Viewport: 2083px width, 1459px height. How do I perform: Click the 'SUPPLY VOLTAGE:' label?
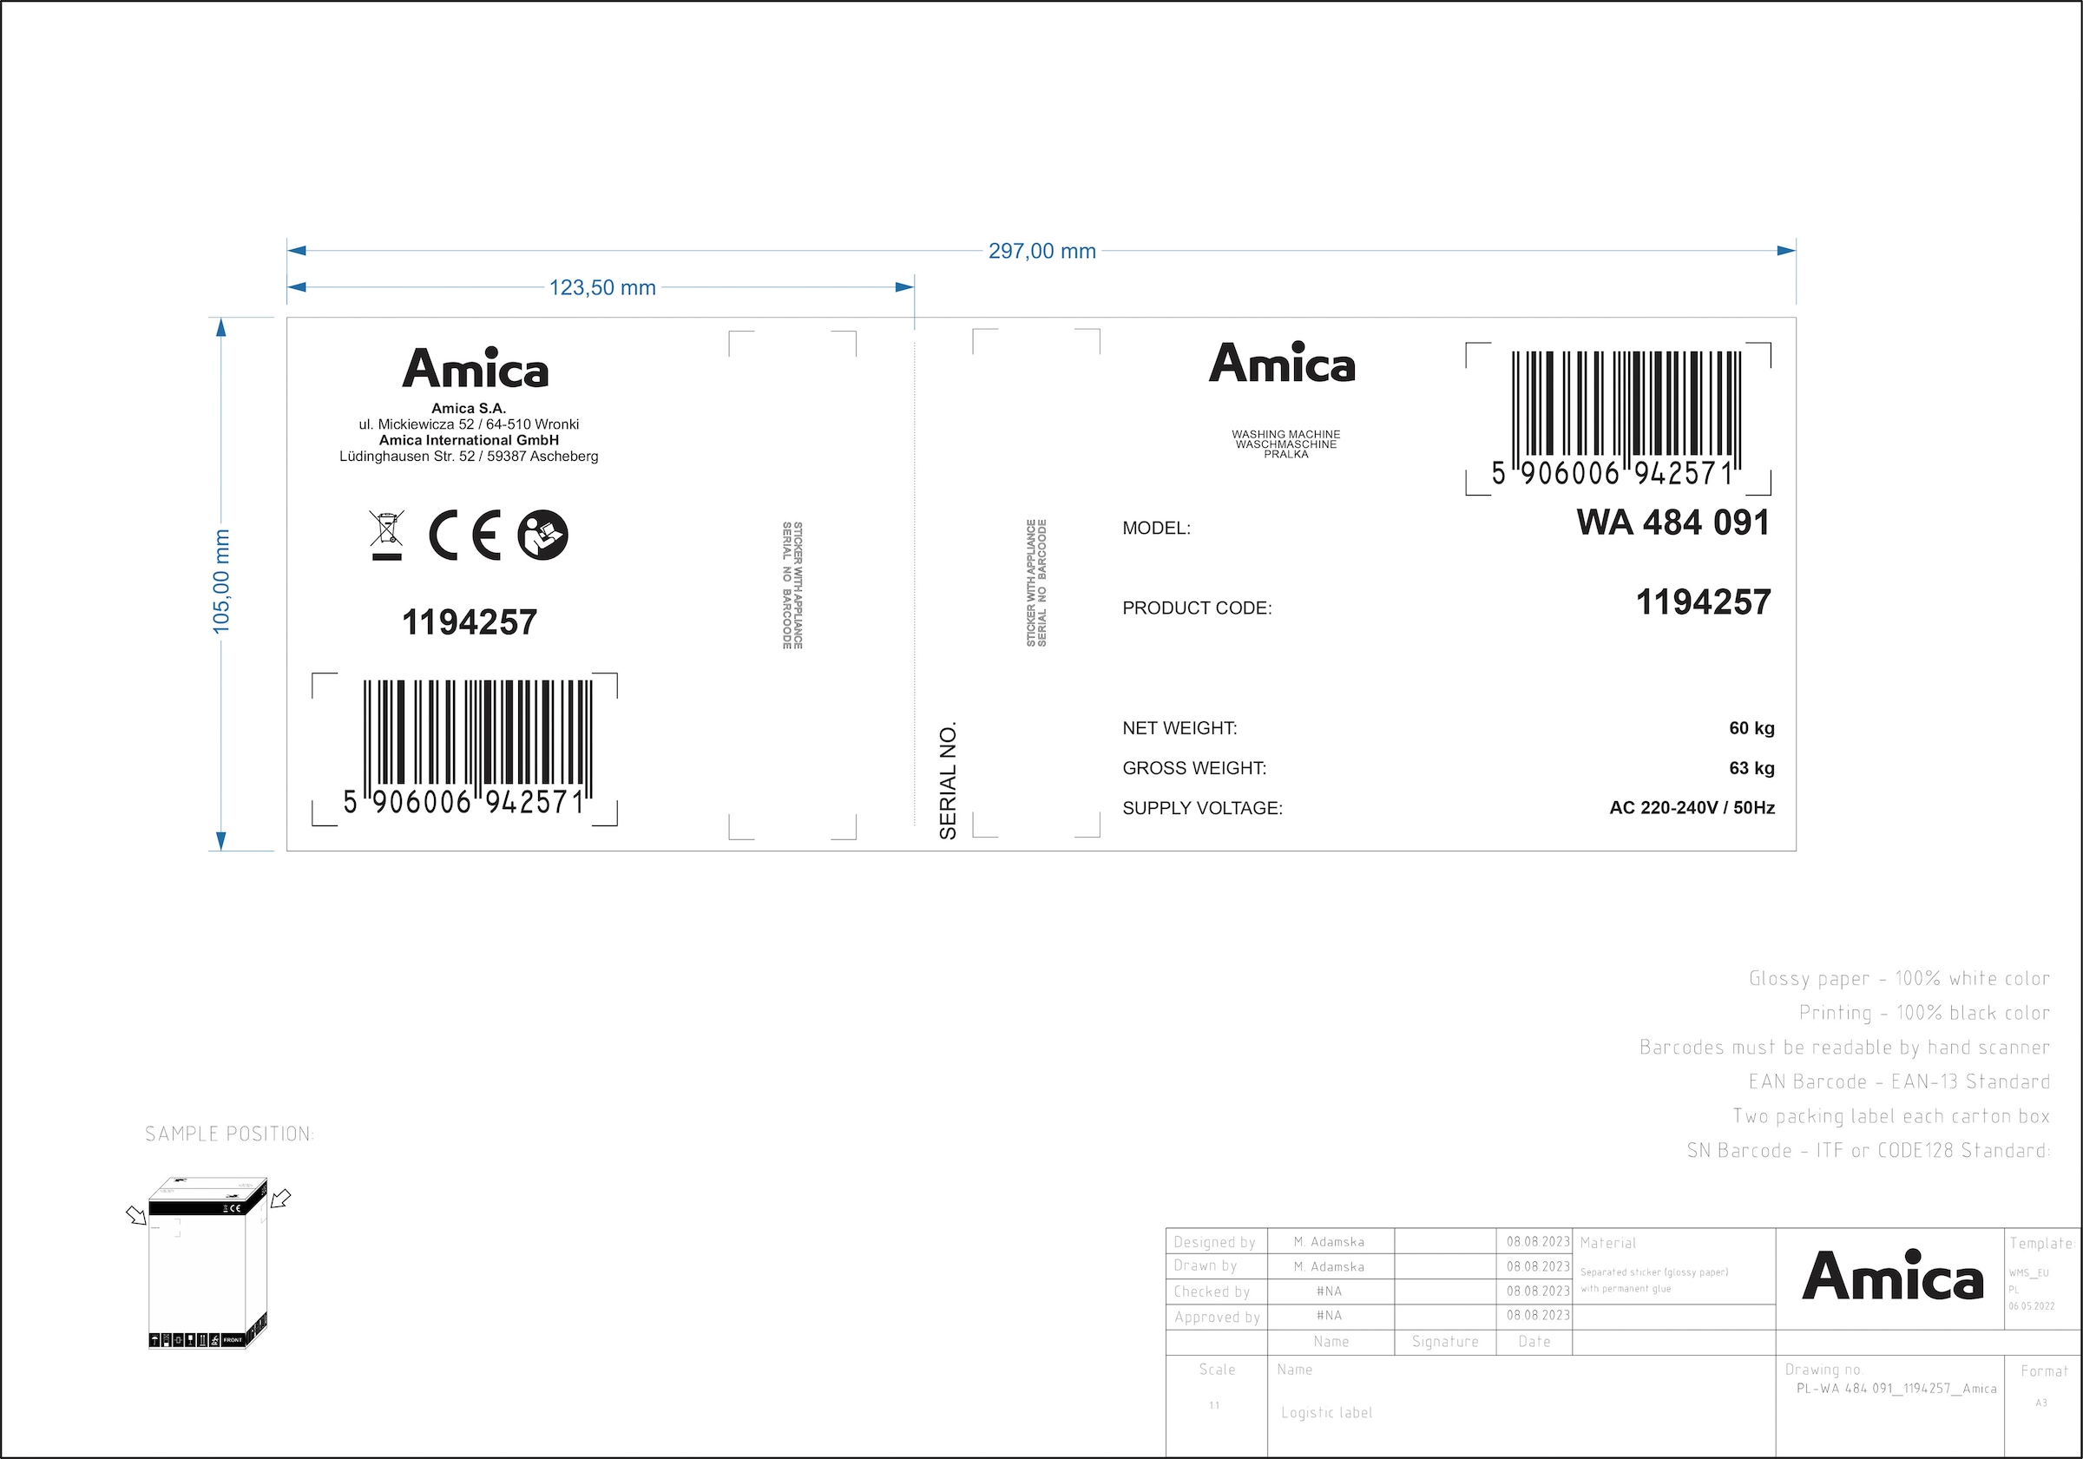(1202, 807)
